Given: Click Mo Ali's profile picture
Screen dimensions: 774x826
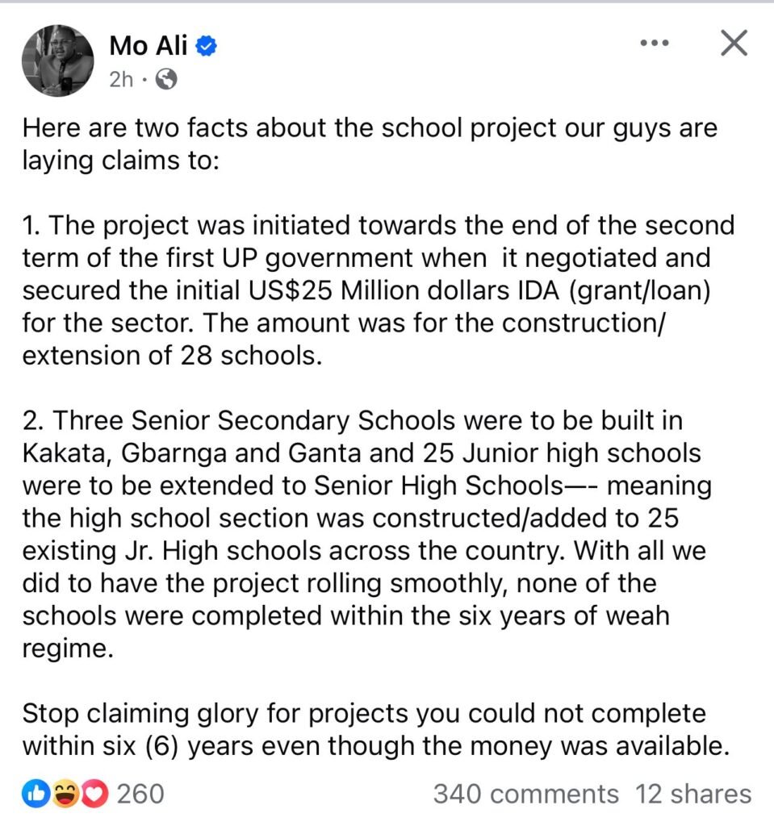Looking at the screenshot, I should click(x=59, y=60).
